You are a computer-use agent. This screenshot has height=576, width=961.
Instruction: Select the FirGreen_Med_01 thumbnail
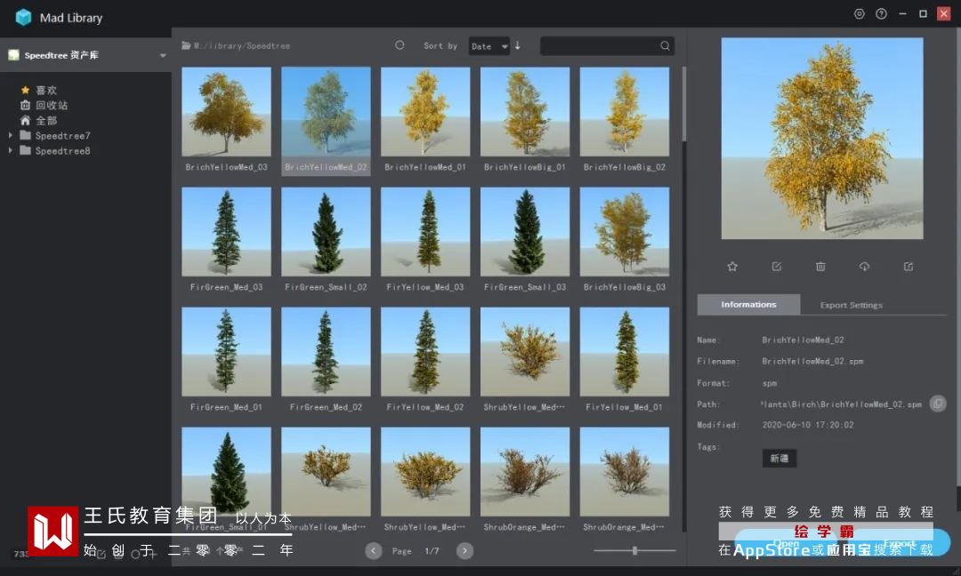(226, 351)
